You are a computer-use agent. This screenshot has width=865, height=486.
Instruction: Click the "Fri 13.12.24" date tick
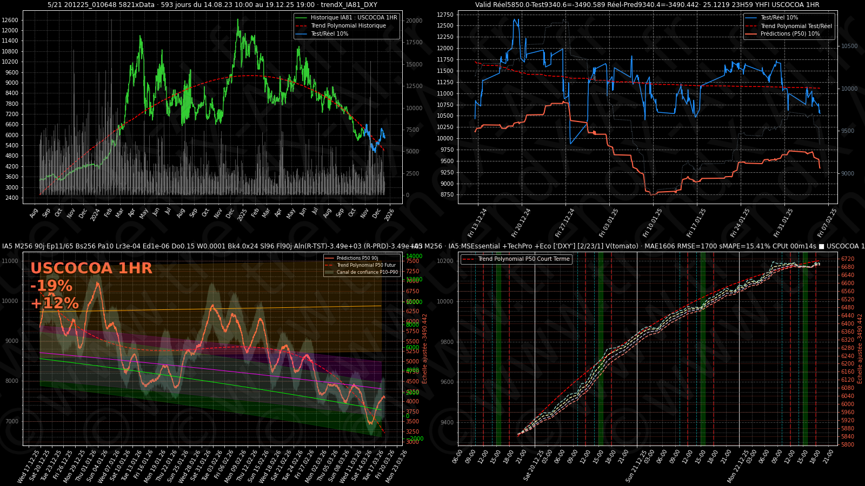pos(477,223)
